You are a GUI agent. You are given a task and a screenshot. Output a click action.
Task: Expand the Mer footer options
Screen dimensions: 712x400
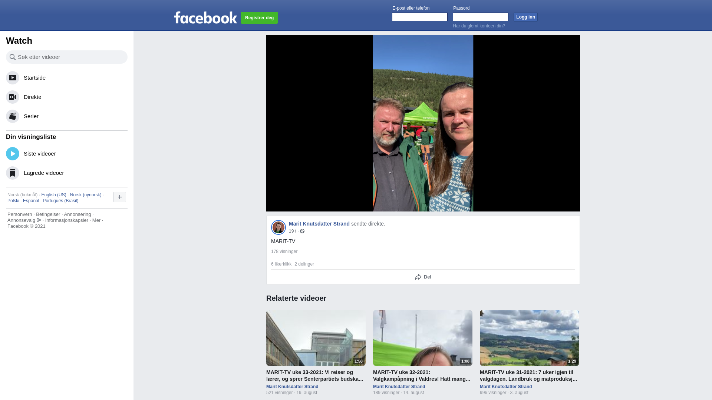tap(96, 220)
